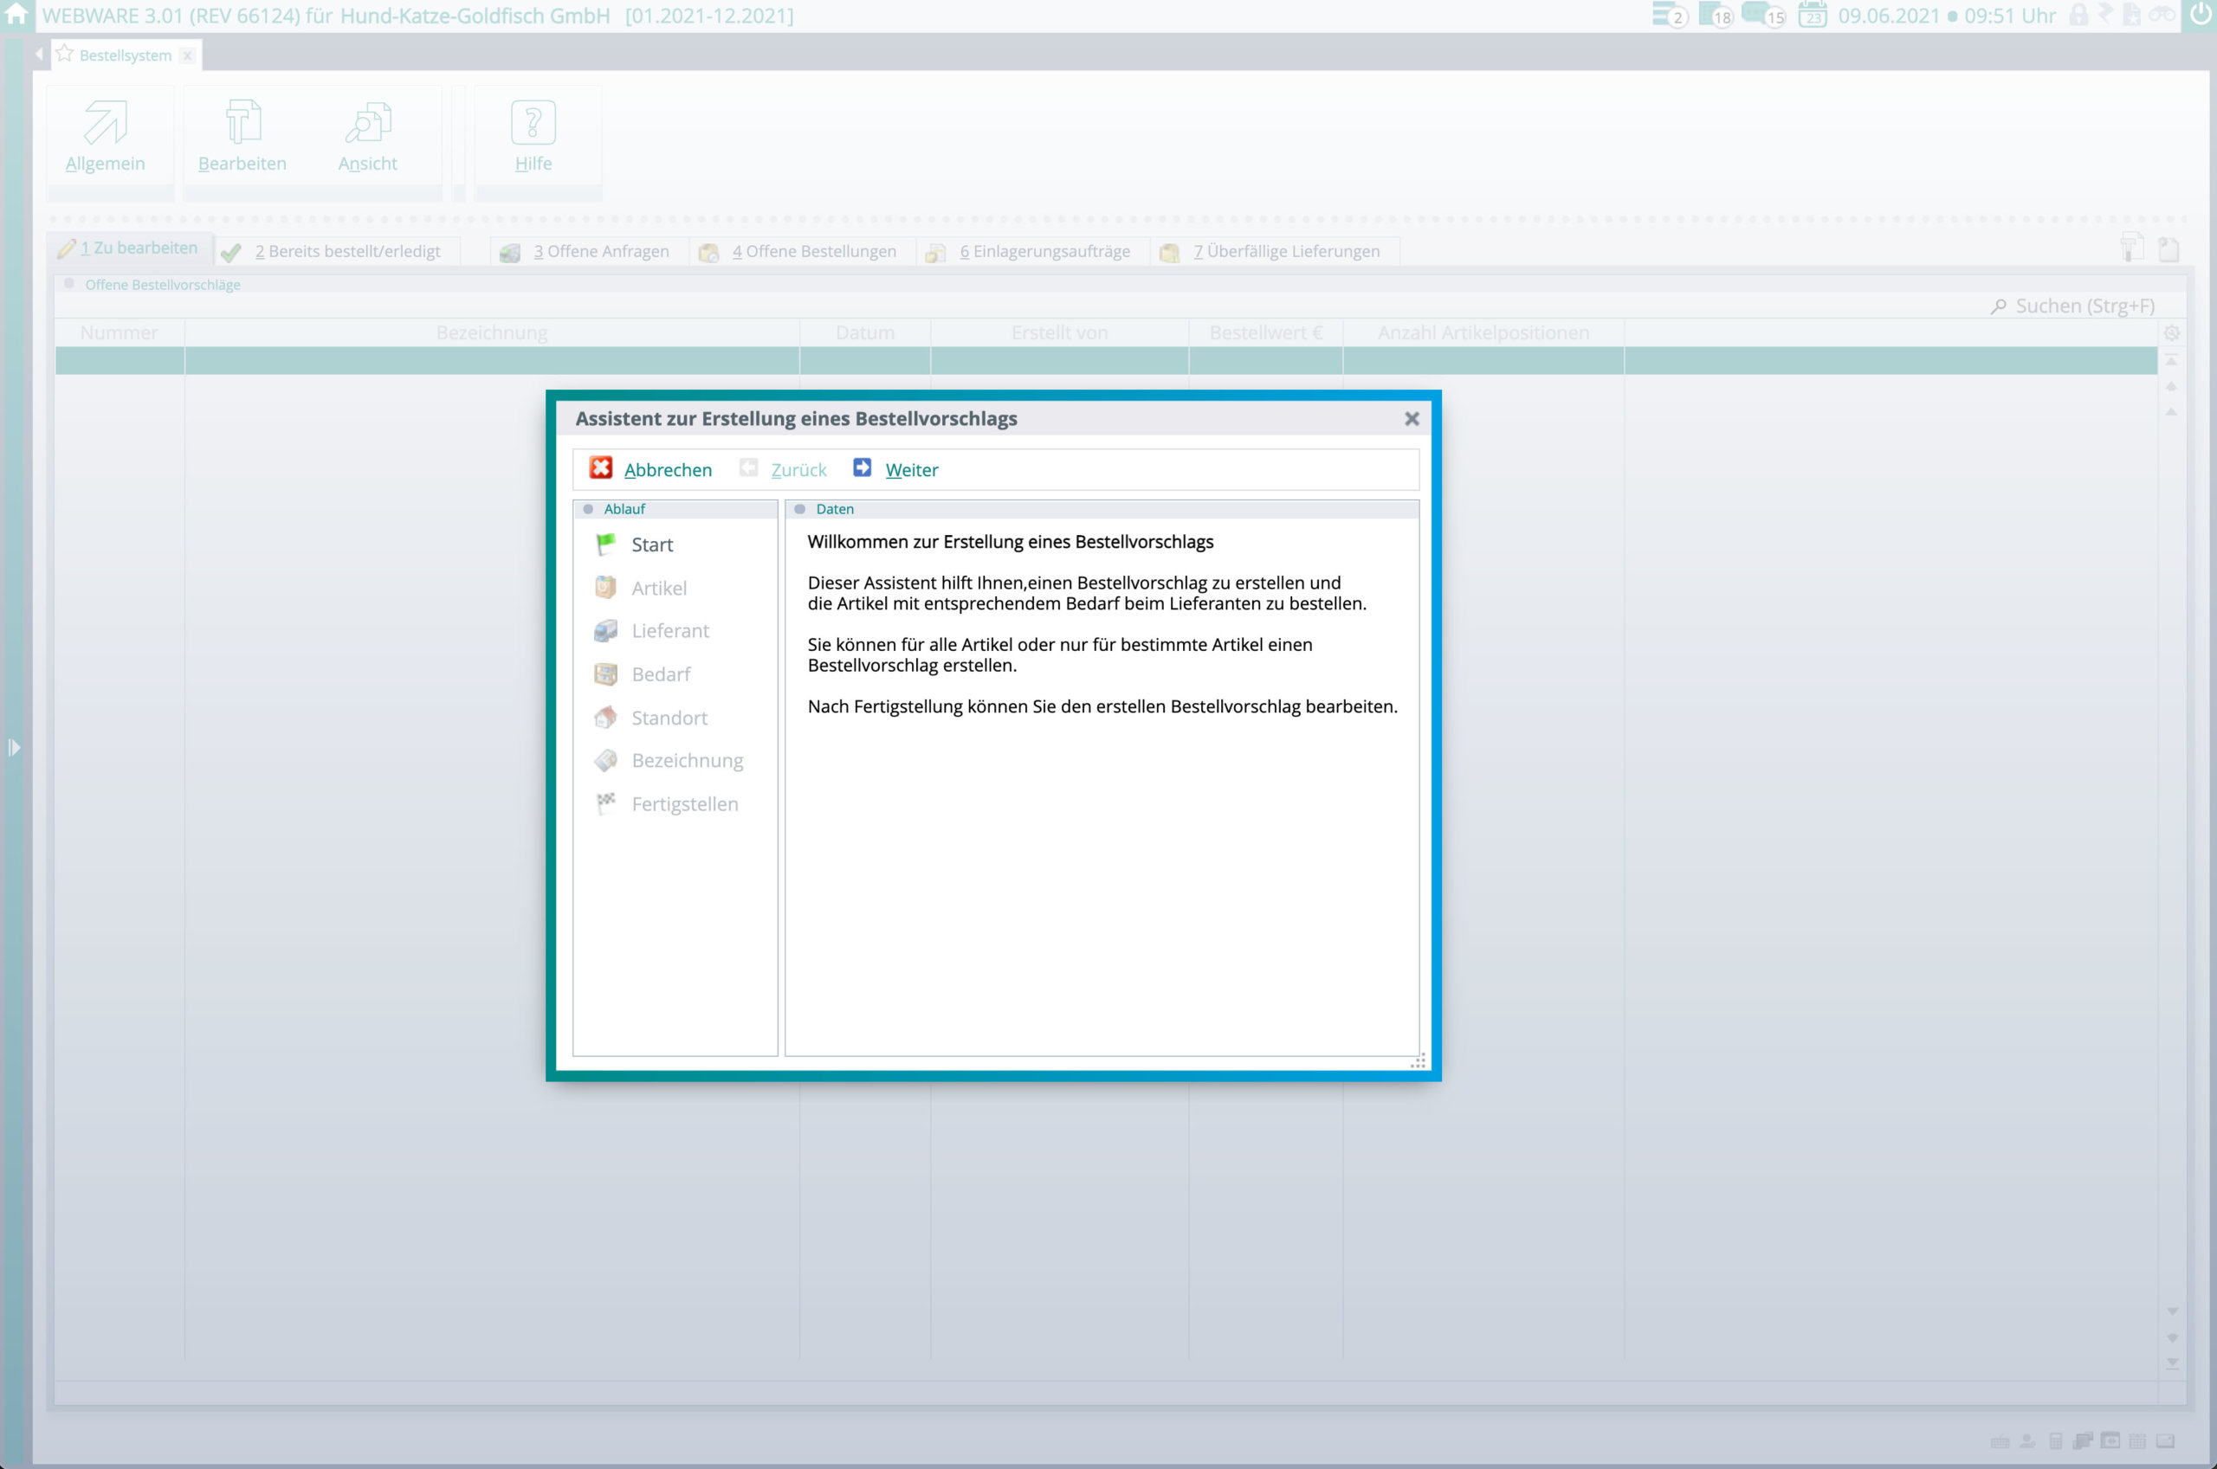Click the Weiter blue arrow icon
The width and height of the screenshot is (2217, 1469).
[x=862, y=467]
